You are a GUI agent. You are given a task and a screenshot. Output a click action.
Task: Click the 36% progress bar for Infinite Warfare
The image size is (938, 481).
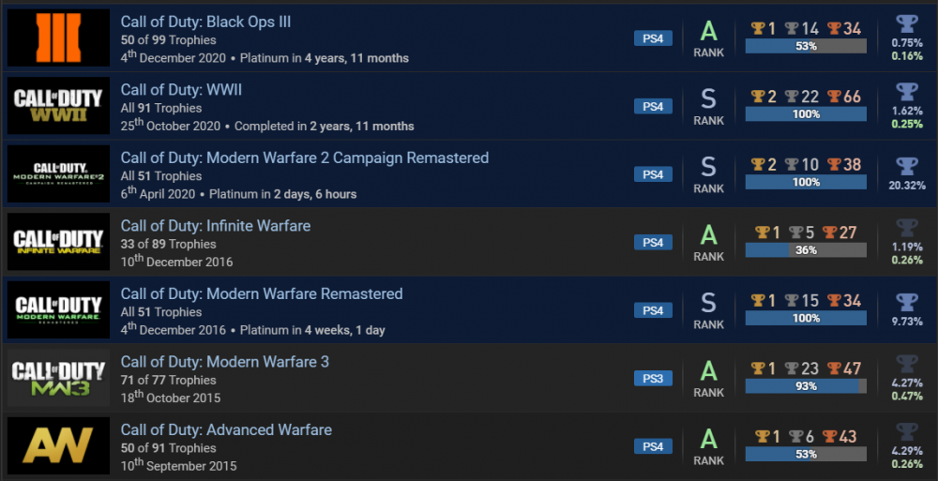[806, 250]
